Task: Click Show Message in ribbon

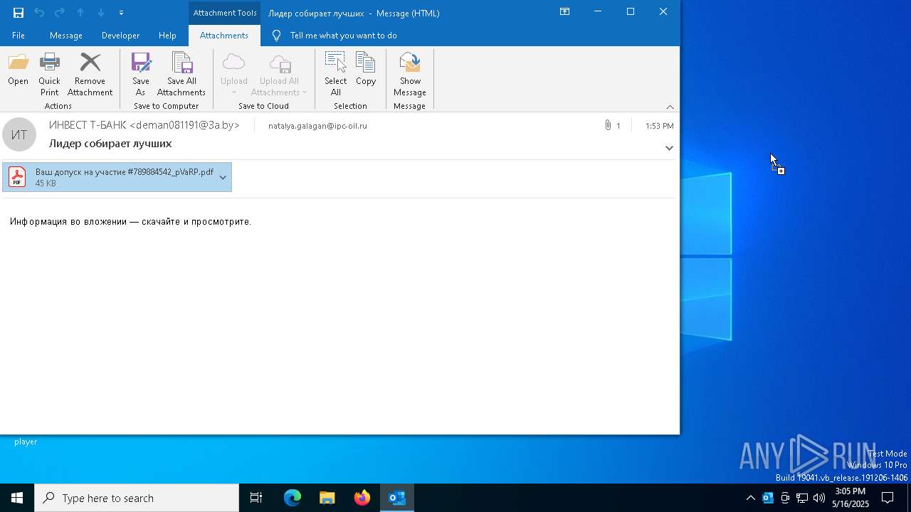Action: coord(410,74)
